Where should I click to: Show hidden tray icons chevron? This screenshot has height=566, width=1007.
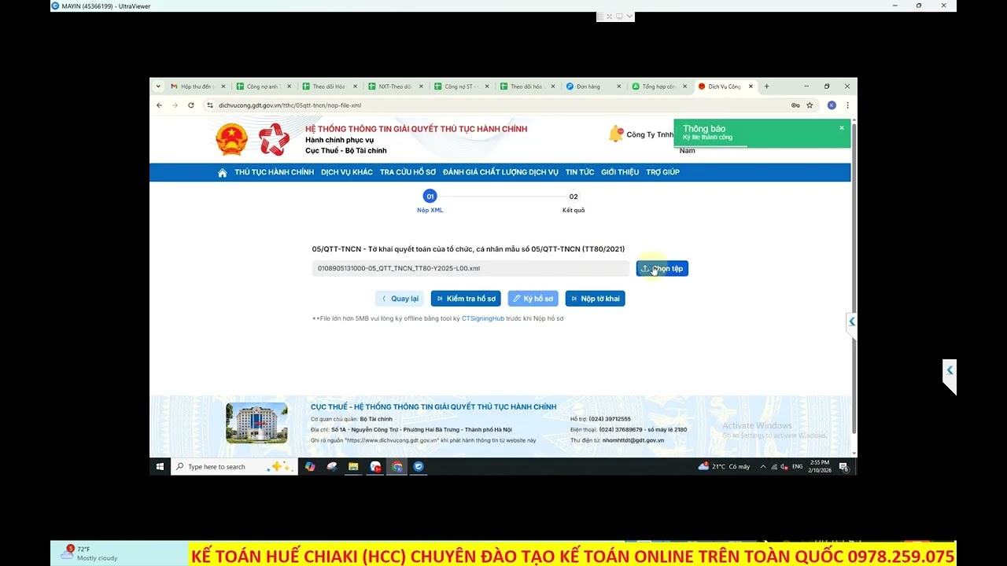coord(762,467)
